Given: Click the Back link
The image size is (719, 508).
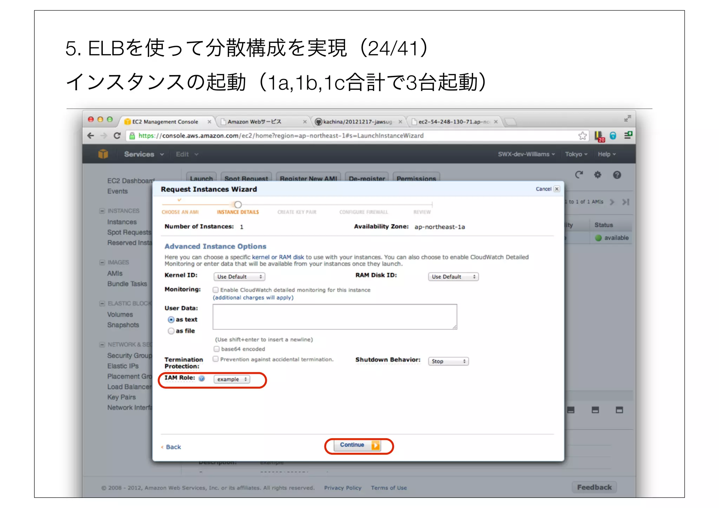Looking at the screenshot, I should [x=173, y=447].
